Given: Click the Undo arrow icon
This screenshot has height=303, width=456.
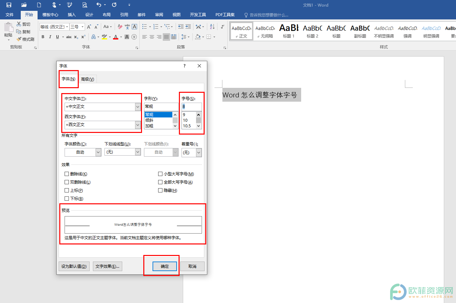Looking at the screenshot, I should [99, 5].
